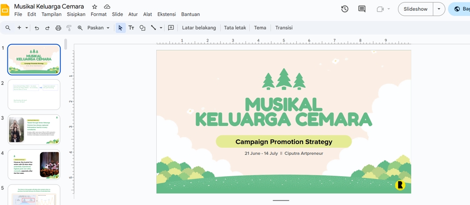The width and height of the screenshot is (470, 205).
Task: Open version history clock icon
Action: (x=345, y=9)
